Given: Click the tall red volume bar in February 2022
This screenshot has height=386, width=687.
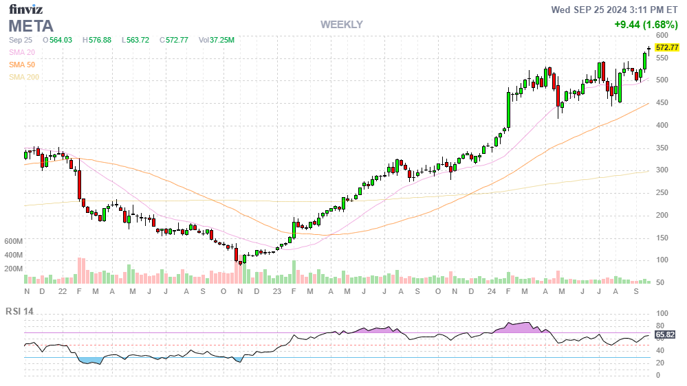Looking at the screenshot, I should coord(80,271).
